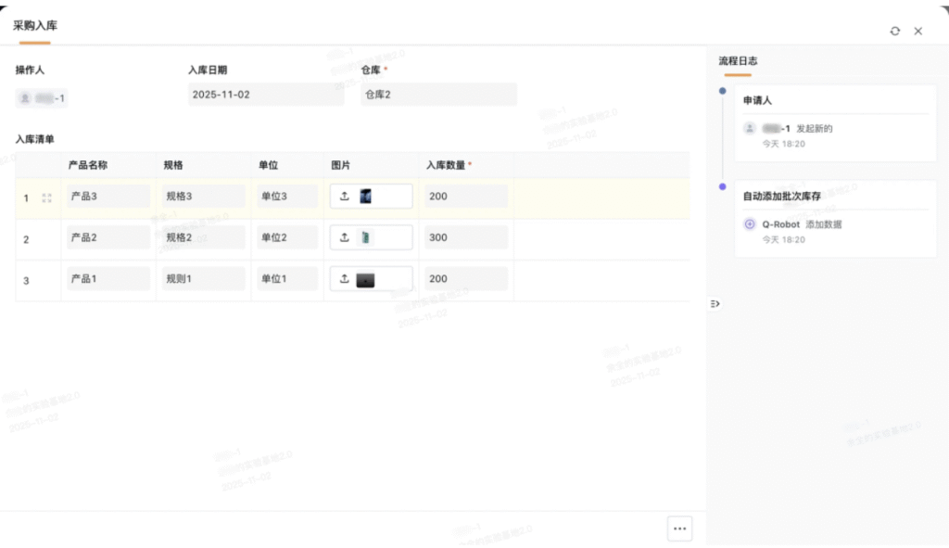Image resolution: width=949 pixels, height=548 pixels.
Task: Click upload icon in 产品1 image cell
Action: coord(345,278)
